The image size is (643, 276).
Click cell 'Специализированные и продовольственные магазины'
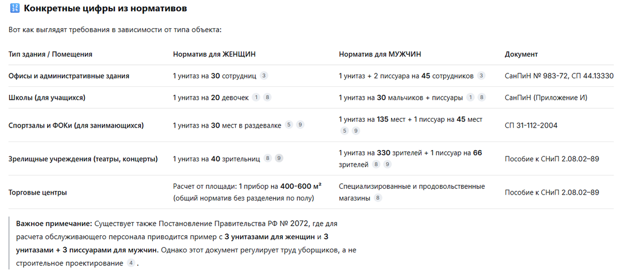[412, 192]
